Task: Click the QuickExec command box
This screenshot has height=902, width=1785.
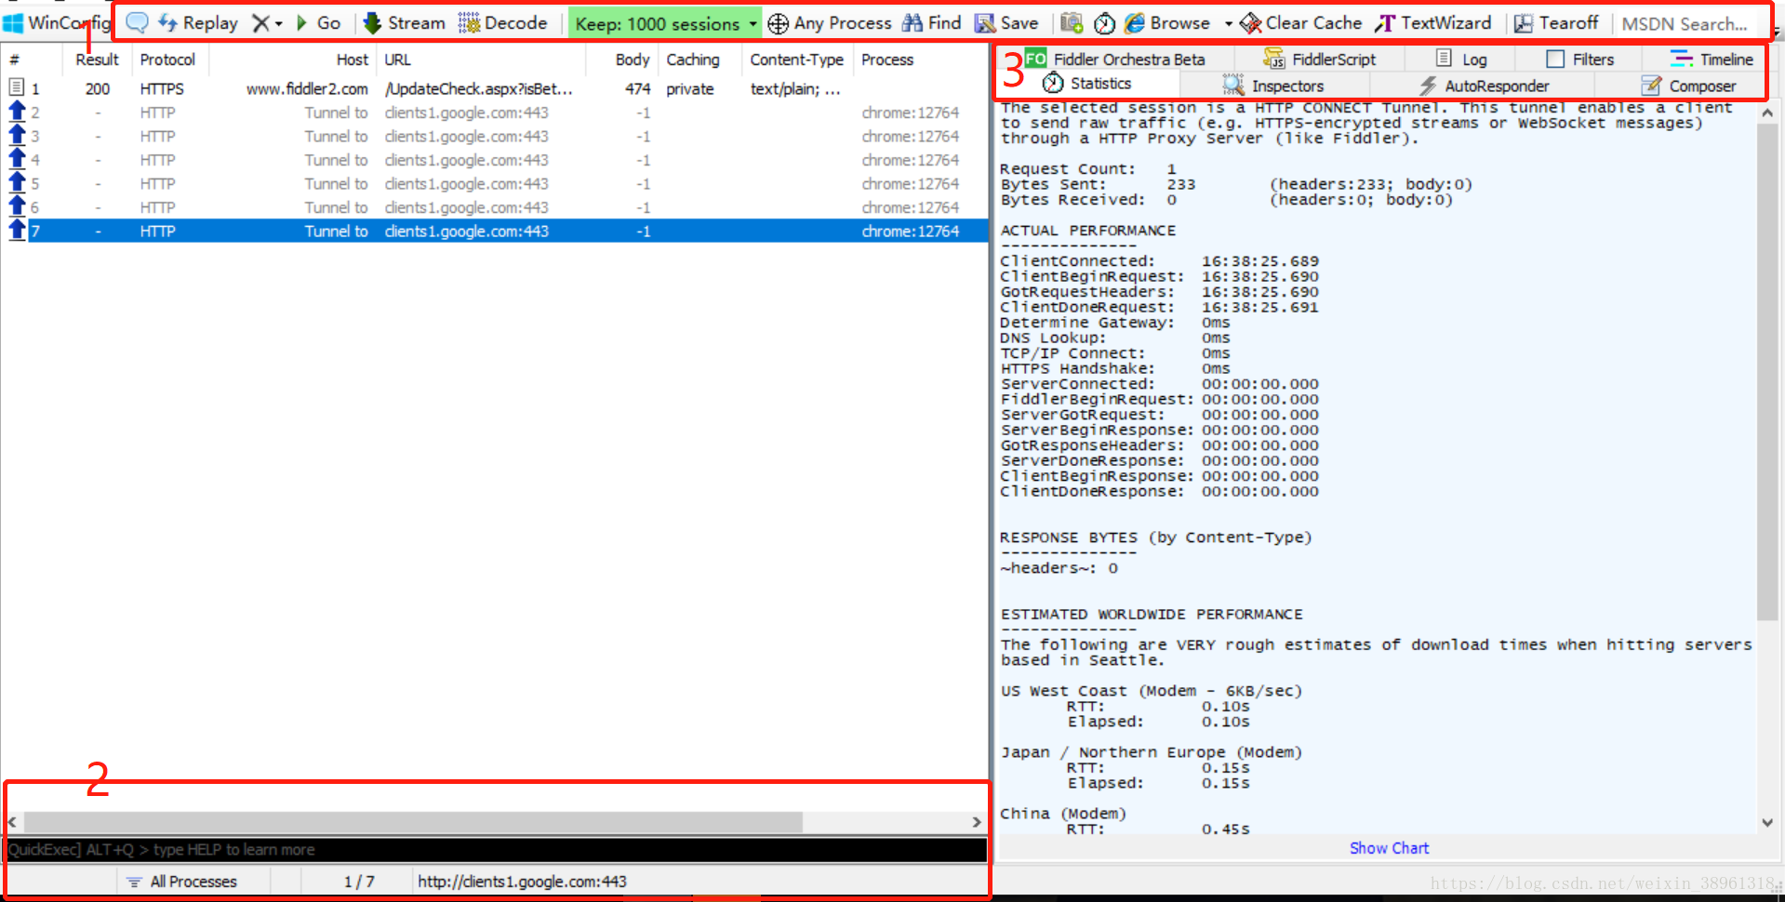Action: (497, 849)
